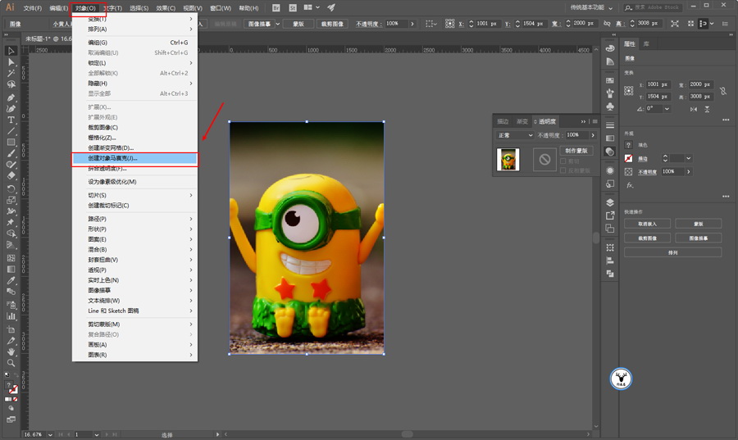Select the Zoom magnifier tool
Screen dimensions: 738x440
pos(11,362)
